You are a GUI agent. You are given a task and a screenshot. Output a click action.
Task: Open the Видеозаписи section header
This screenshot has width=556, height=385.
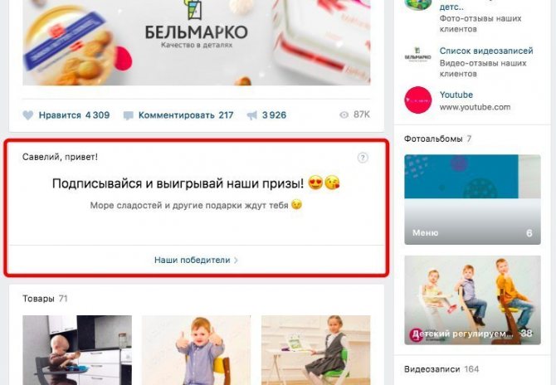coord(432,369)
